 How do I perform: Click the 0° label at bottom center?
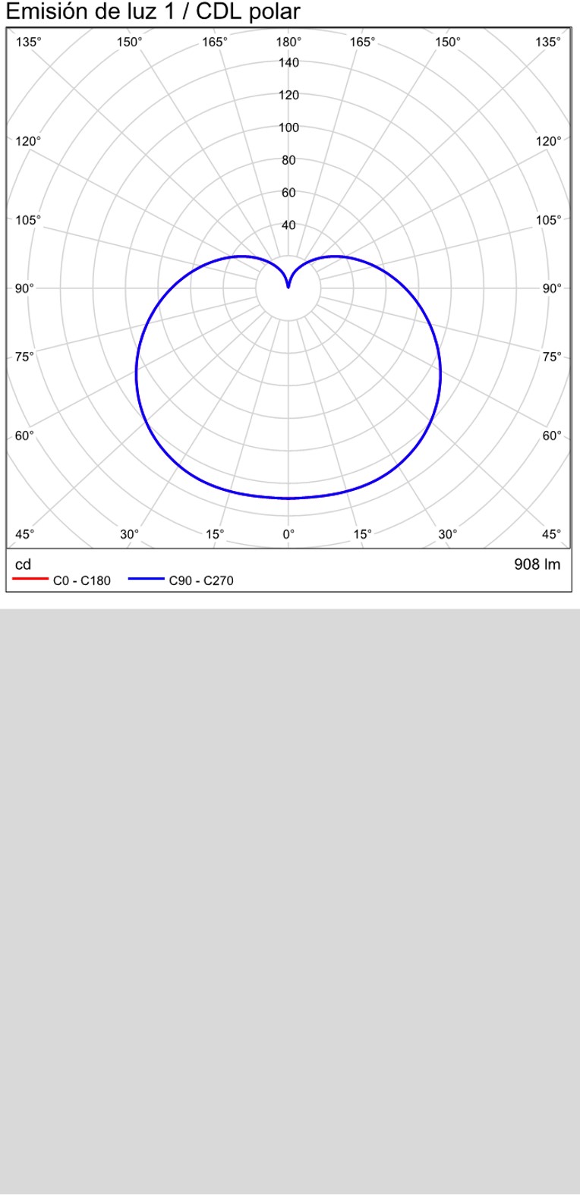pyautogui.click(x=288, y=534)
